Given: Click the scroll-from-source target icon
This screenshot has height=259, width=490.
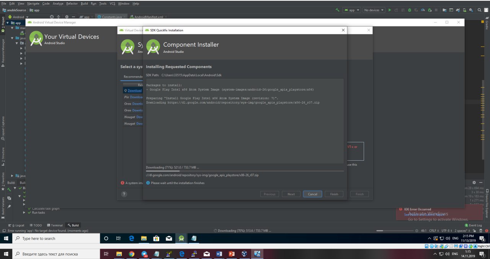Looking at the screenshot, I should [x=52, y=17].
